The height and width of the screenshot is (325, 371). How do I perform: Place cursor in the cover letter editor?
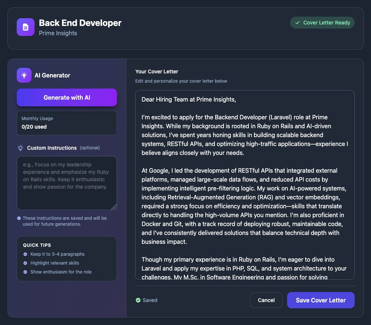coord(244,185)
